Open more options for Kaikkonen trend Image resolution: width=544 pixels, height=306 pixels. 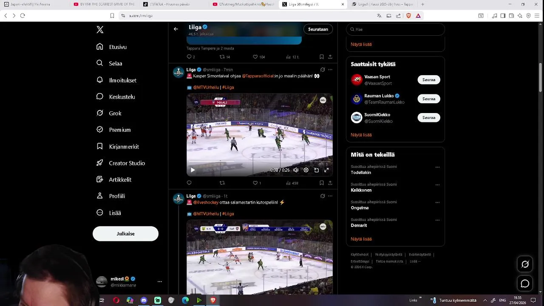coord(437,185)
